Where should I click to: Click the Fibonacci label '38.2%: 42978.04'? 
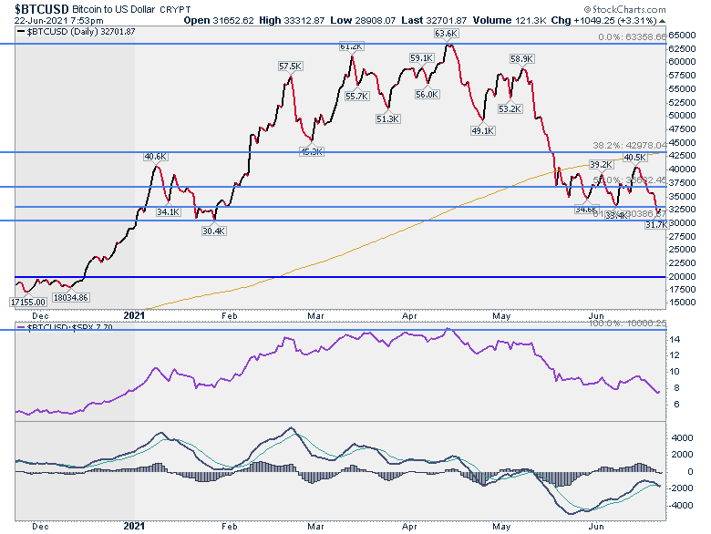pyautogui.click(x=630, y=145)
